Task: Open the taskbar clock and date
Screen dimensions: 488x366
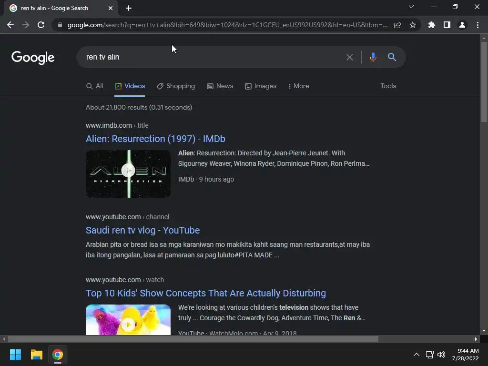Action: (x=465, y=355)
